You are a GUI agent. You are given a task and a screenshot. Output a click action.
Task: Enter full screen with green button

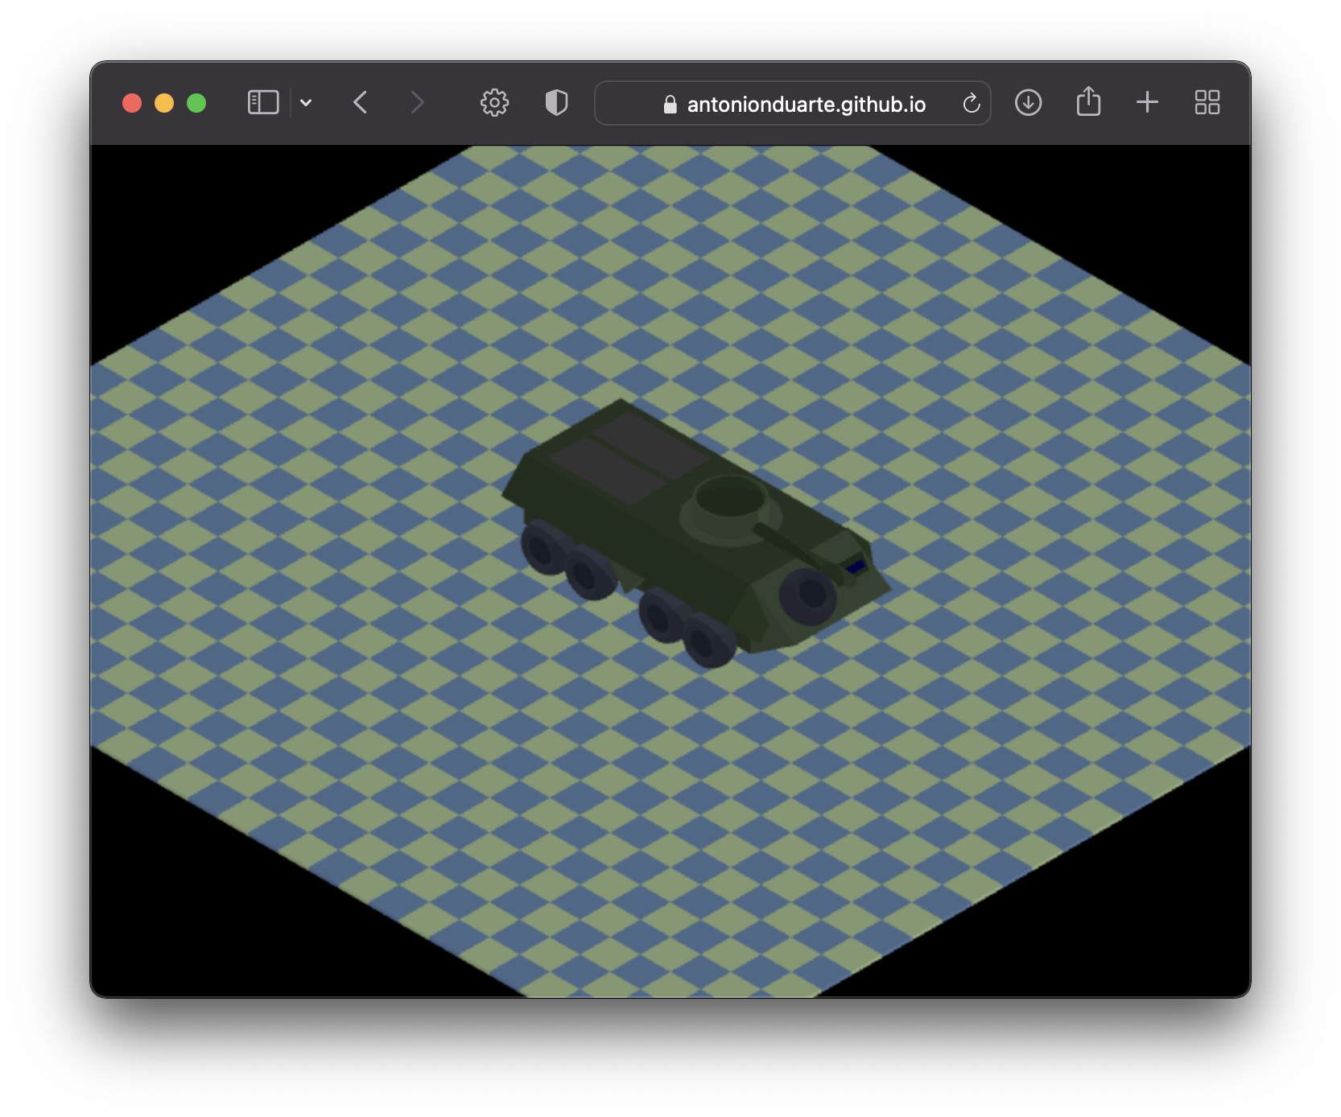click(196, 103)
